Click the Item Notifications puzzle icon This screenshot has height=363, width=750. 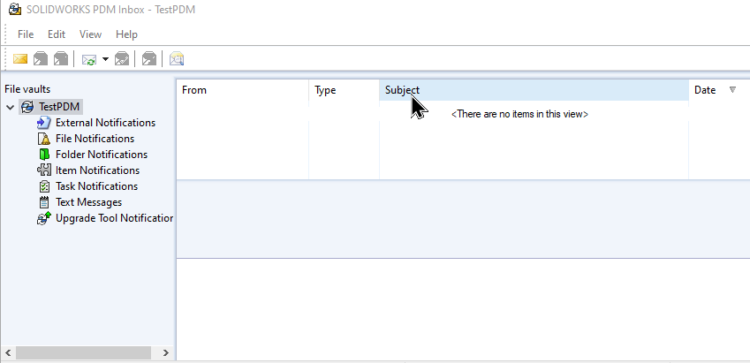tap(43, 170)
